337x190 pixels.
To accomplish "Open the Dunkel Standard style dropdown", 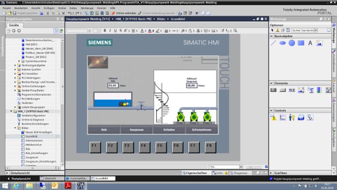I will pyautogui.click(x=316, y=30).
